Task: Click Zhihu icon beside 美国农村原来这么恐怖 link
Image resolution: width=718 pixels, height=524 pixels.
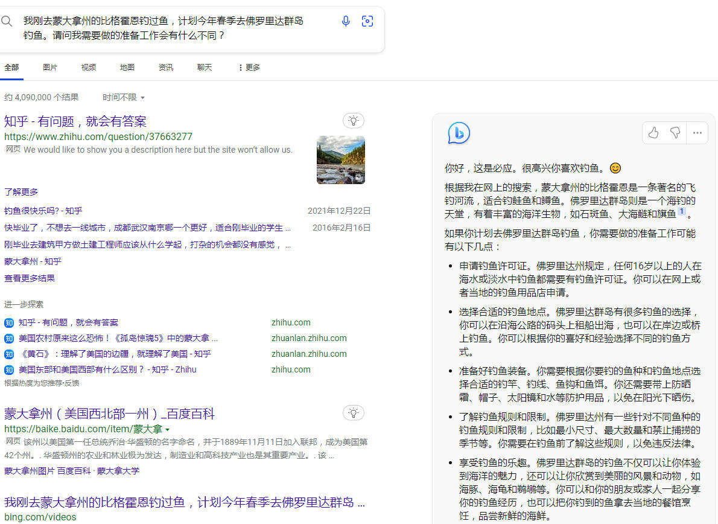Action: pos(8,339)
